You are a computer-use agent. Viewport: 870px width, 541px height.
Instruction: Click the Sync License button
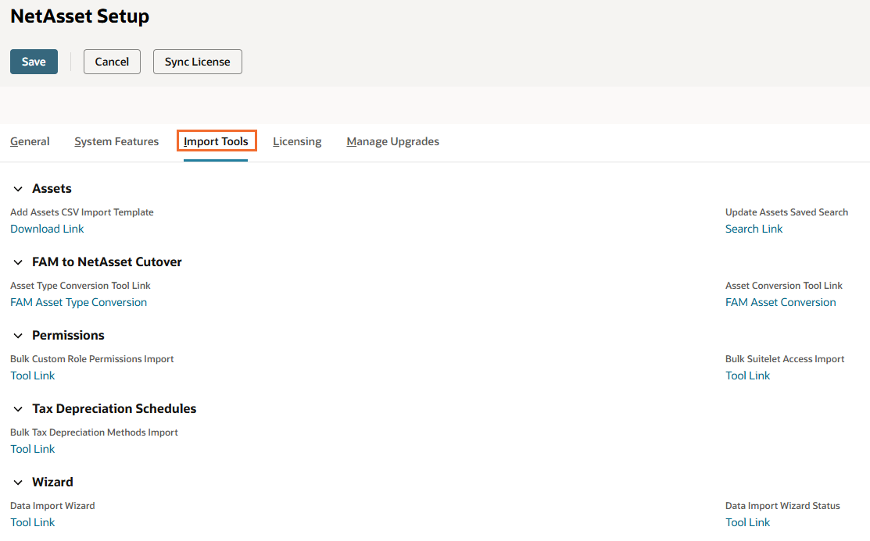point(198,62)
